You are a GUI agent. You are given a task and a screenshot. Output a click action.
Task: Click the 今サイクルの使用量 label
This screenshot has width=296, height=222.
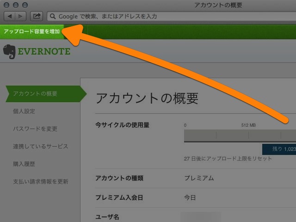[x=122, y=125]
